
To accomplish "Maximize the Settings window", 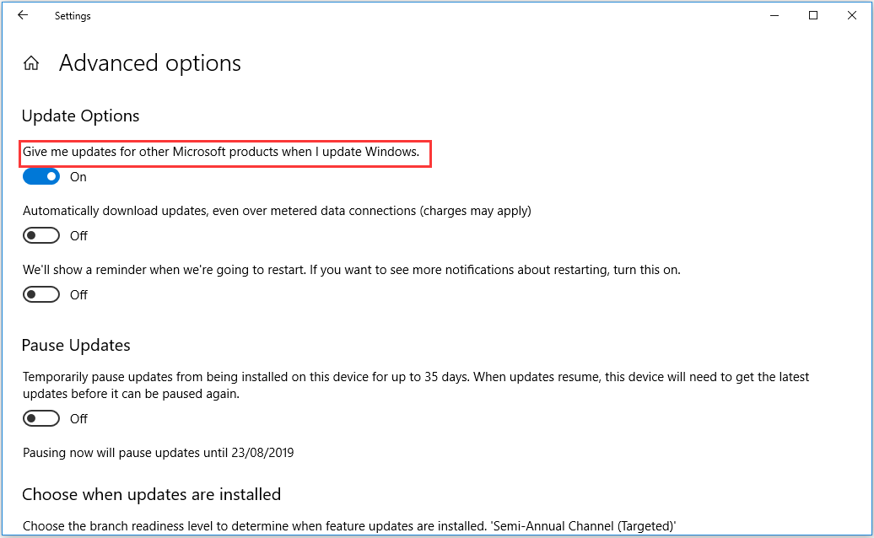I will tap(813, 15).
